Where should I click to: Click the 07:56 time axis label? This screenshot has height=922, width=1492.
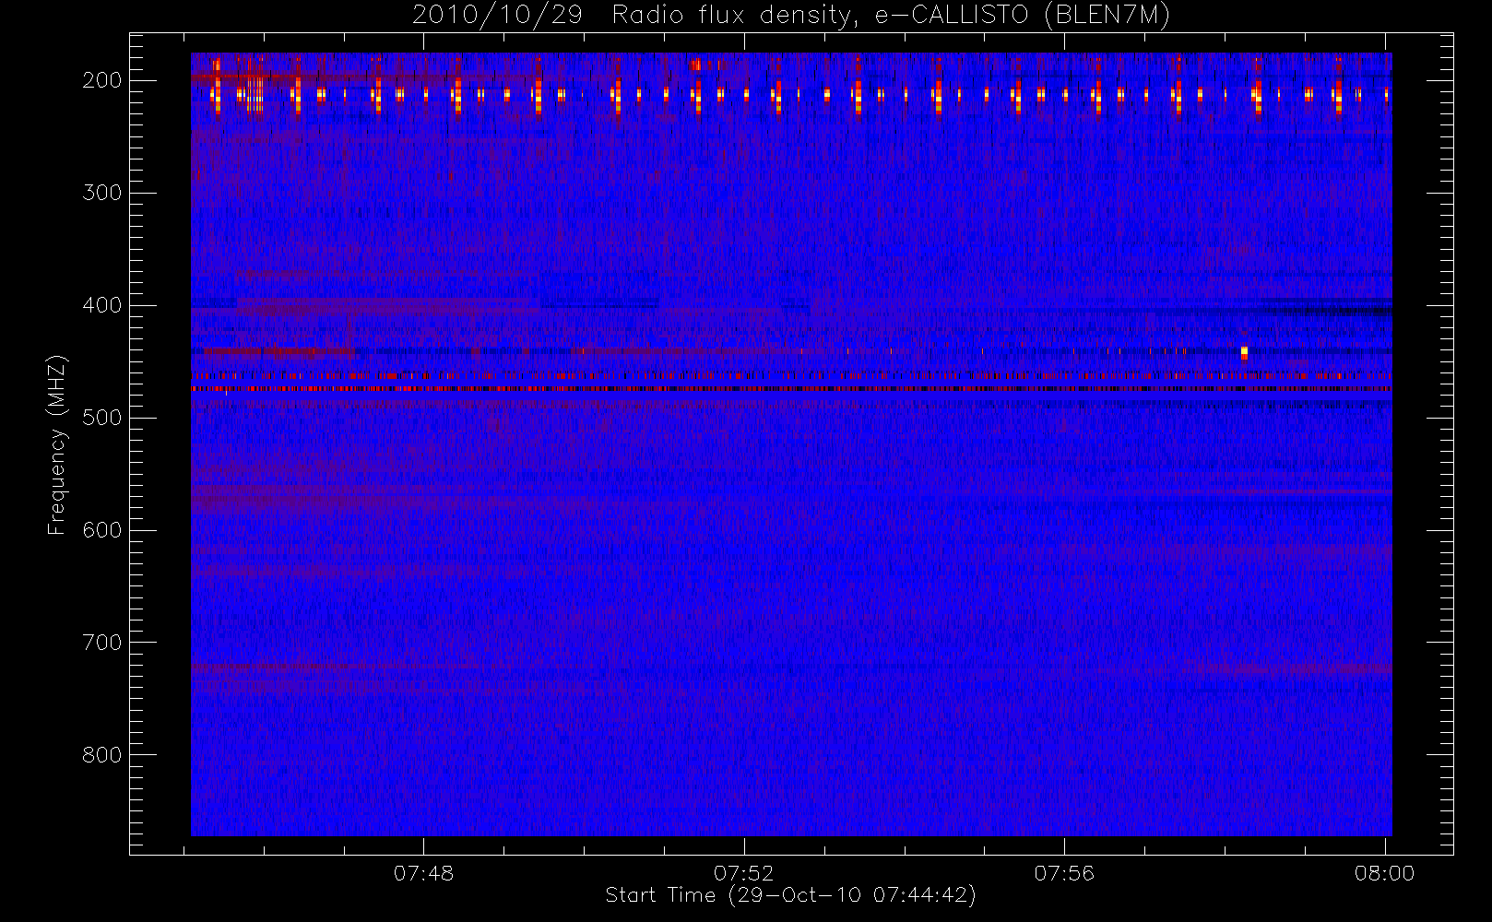[1064, 873]
